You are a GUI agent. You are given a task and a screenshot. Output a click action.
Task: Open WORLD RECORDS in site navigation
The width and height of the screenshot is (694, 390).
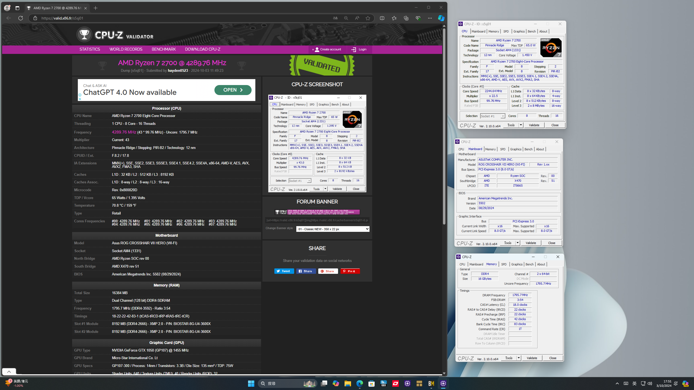[x=126, y=49]
